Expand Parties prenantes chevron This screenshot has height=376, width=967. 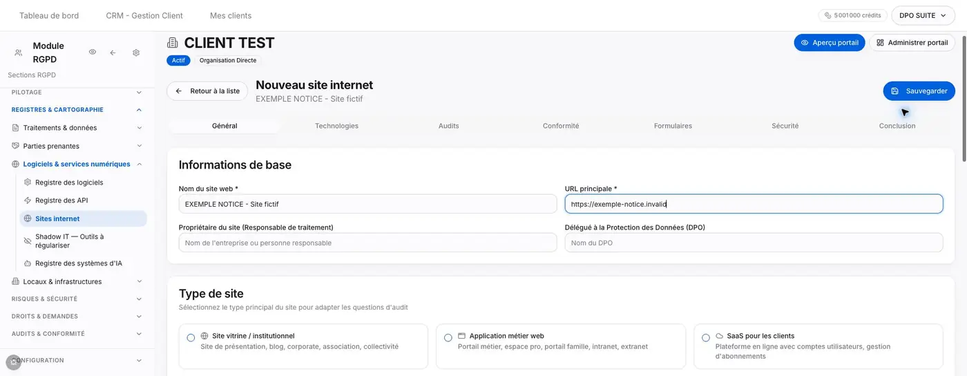139,146
